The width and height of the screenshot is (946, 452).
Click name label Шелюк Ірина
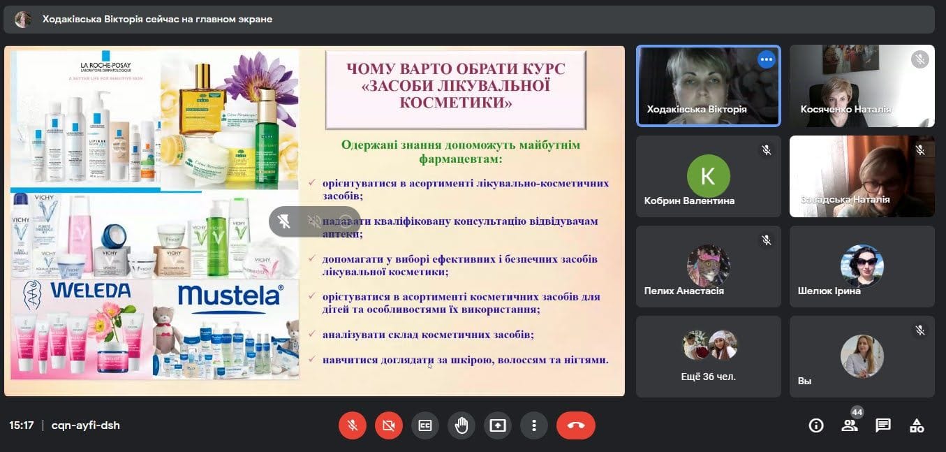[829, 291]
